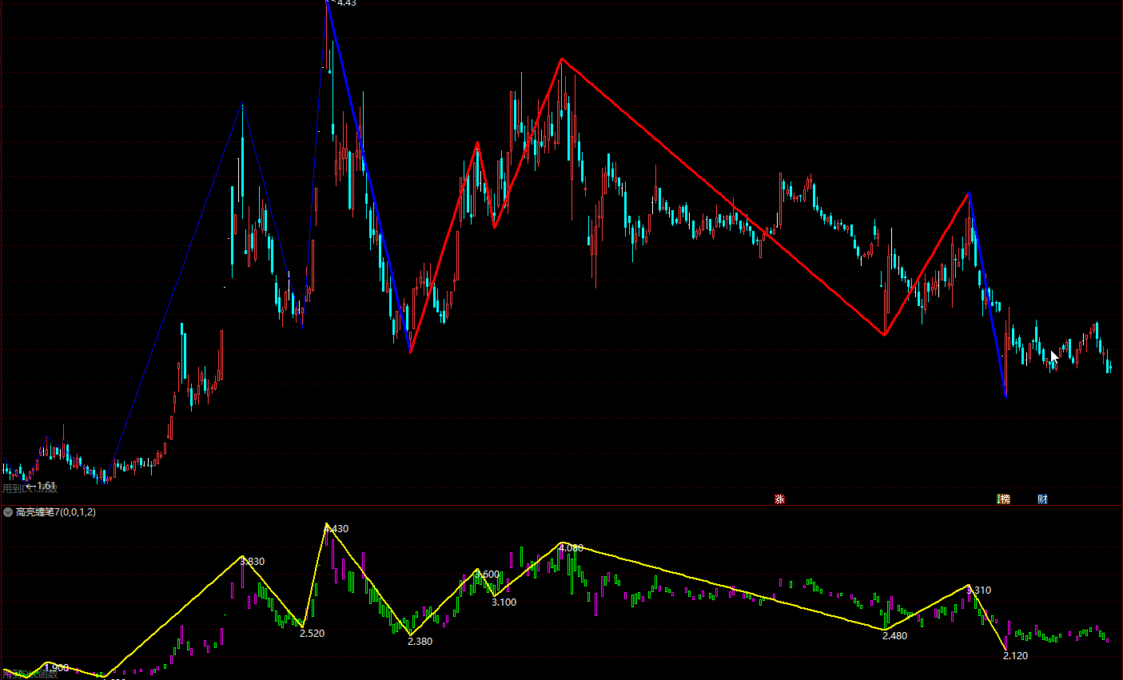Click the orange 榜 ranking marker icon
Screen dimensions: 1123x680
click(x=1004, y=499)
